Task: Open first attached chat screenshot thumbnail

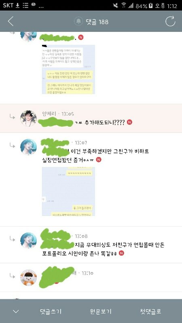Action: (68, 69)
